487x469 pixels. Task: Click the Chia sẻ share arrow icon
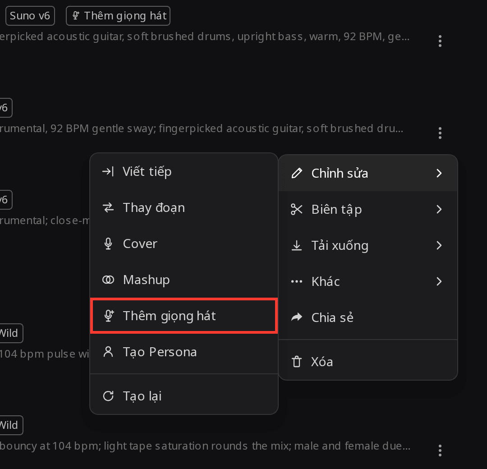pos(297,317)
